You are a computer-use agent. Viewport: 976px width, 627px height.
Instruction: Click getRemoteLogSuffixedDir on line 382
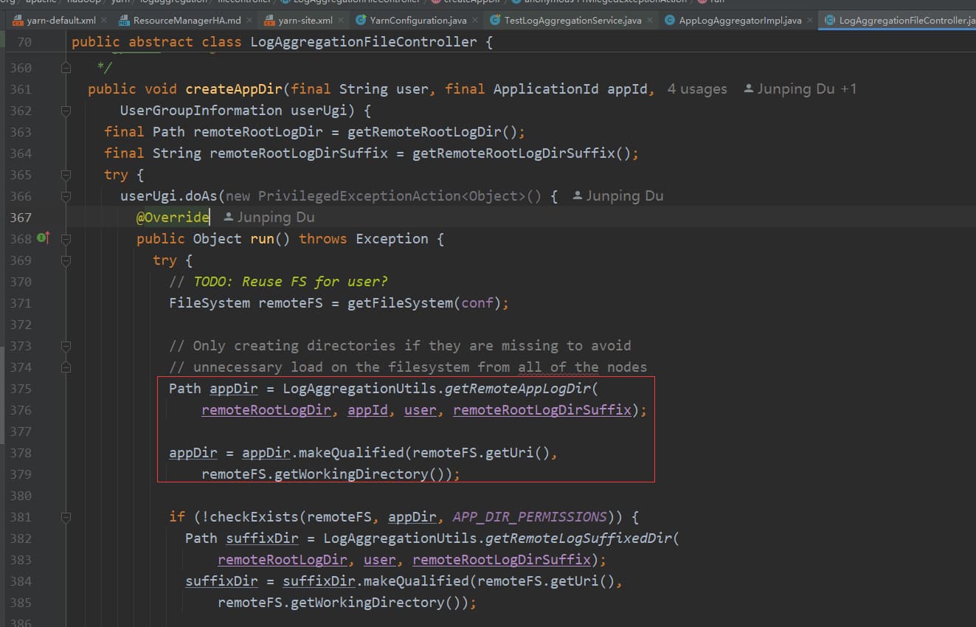pyautogui.click(x=578, y=538)
